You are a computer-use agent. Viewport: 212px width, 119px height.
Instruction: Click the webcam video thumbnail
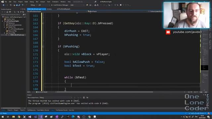(186, 15)
